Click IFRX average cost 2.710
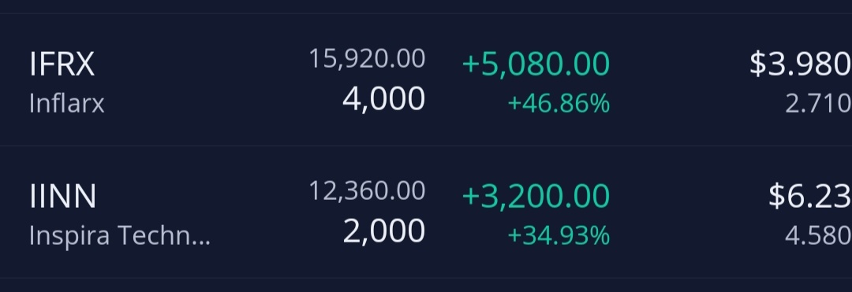 tap(818, 103)
